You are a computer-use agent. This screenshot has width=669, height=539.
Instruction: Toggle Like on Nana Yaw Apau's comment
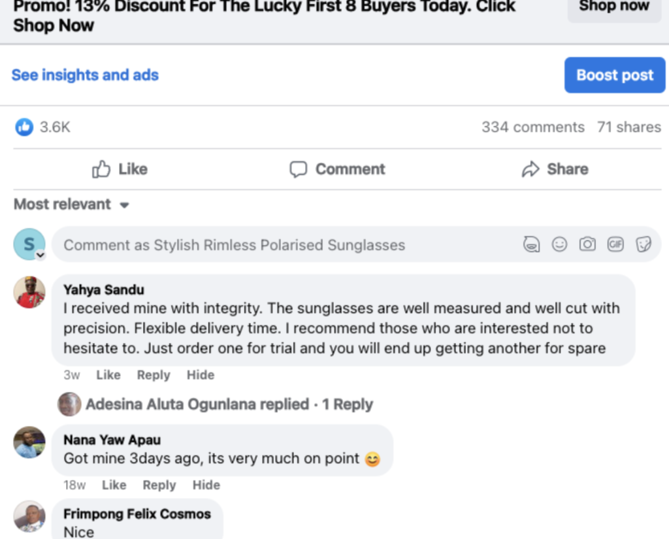click(x=114, y=485)
